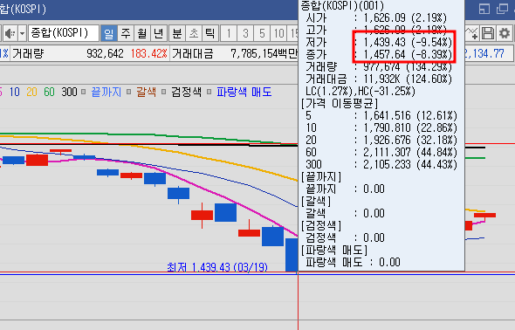The image size is (515, 330).
Task: Click the title bar dock-window icon
Action: click(484, 9)
